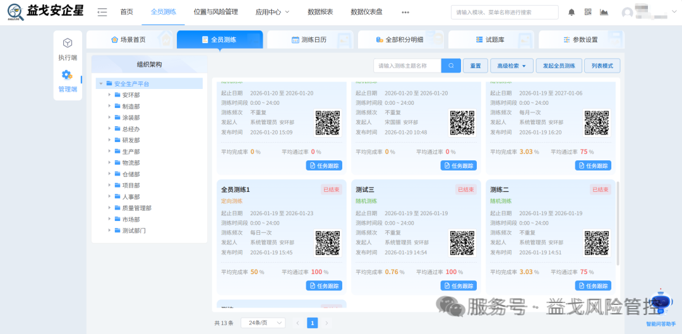This screenshot has height=334, width=682.
Task: Click the 测试三 card title
Action: [x=364, y=189]
